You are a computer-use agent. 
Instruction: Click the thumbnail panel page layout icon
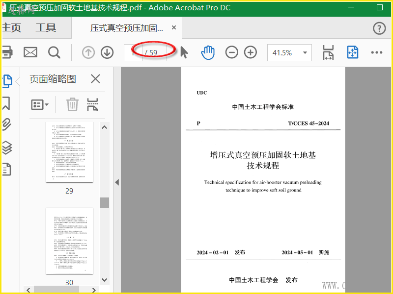pos(92,104)
